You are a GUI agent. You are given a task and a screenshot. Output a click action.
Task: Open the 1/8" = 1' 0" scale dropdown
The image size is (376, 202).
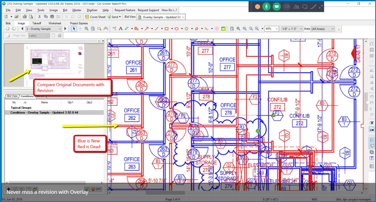point(292,29)
